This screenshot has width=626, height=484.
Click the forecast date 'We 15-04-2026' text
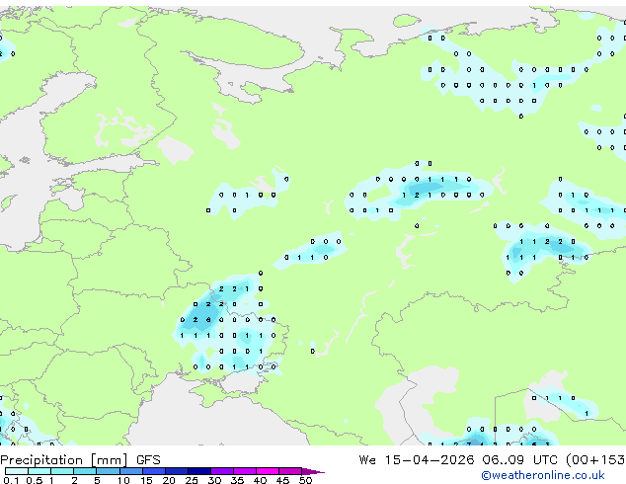pos(417,460)
